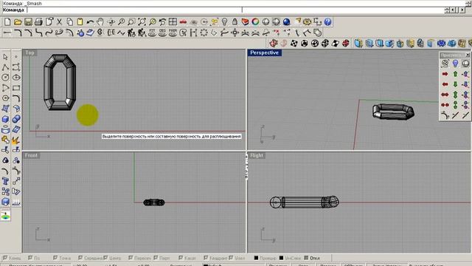The height and width of the screenshot is (266, 472).
Task: Choose the Rectangle tool in left toolbar
Action: tap(16, 88)
